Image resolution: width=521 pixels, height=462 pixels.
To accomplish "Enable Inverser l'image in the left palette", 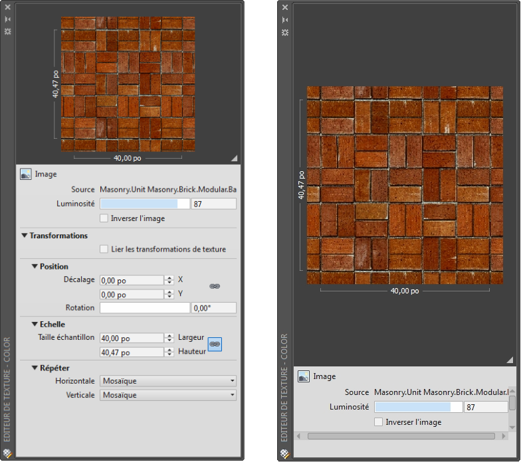I will point(104,218).
